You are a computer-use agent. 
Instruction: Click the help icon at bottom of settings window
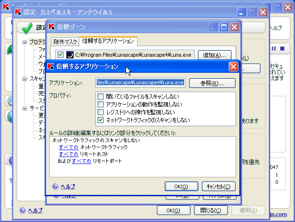pos(23,210)
